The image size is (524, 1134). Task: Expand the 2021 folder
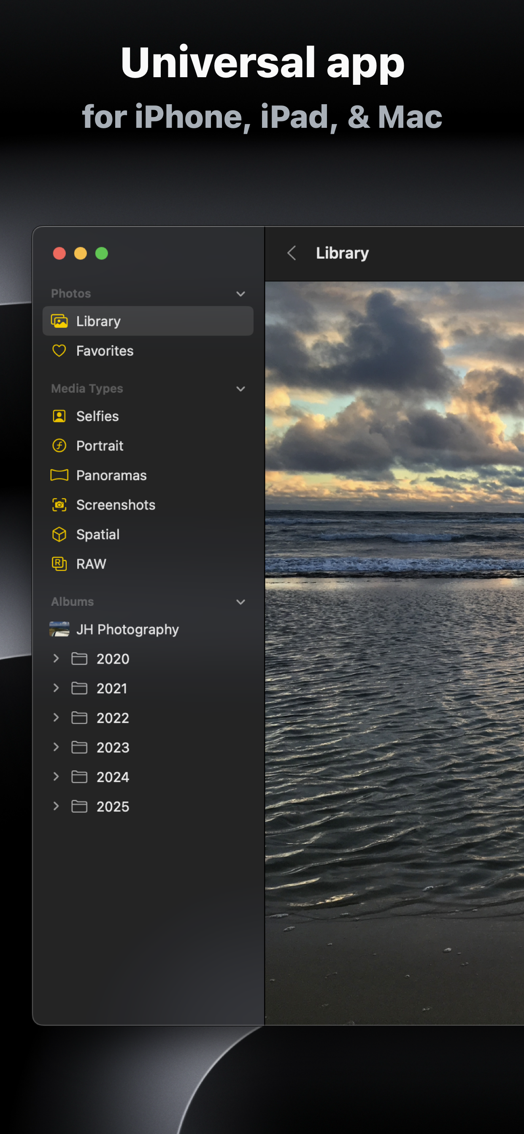coord(56,688)
